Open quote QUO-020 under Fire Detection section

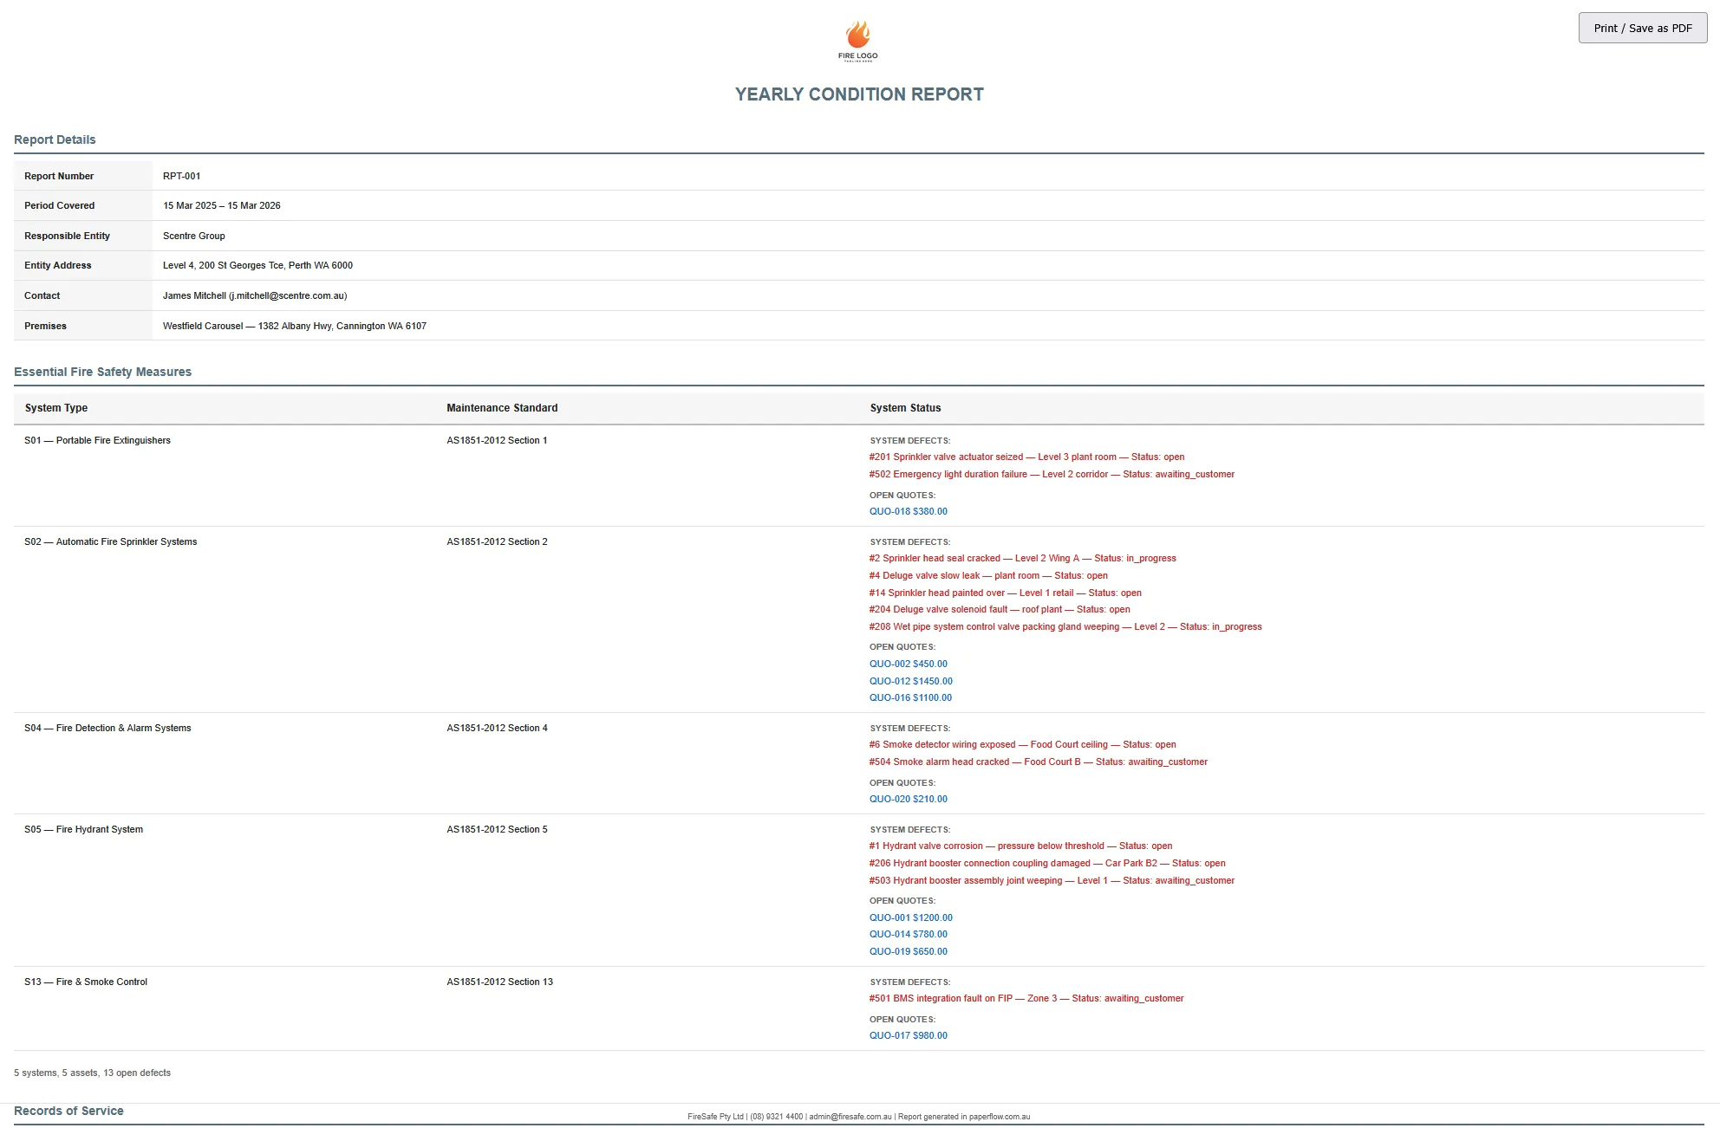pos(908,798)
